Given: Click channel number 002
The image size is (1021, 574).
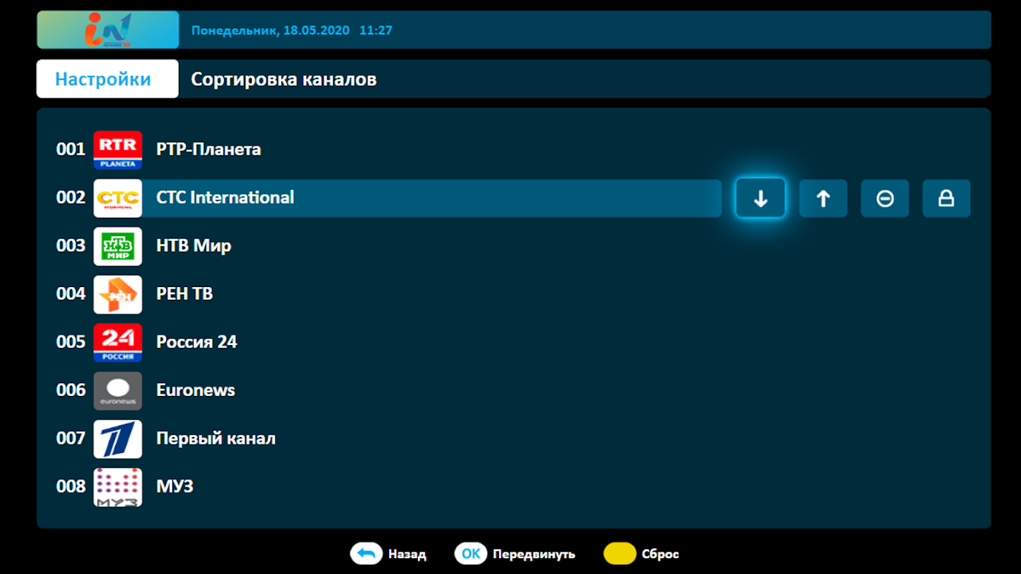Looking at the screenshot, I should click(71, 198).
